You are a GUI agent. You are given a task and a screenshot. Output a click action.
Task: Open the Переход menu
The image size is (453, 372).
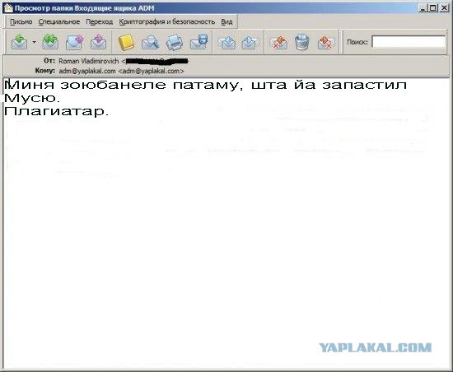click(100, 22)
